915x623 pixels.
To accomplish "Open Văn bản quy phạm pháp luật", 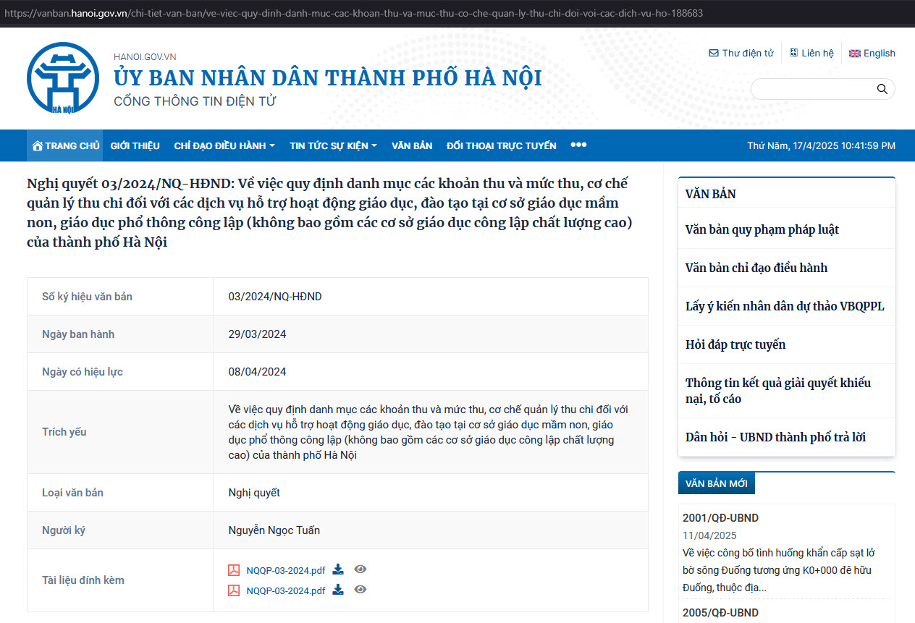I will coord(762,229).
